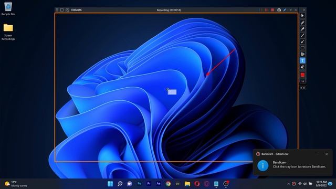This screenshot has width=336, height=189.
Task: Collapse the drawing toolbar with double arrows
Action: [302, 88]
